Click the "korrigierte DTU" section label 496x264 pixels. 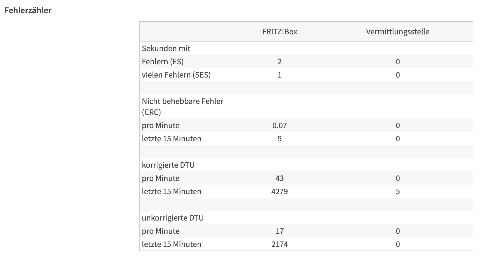pyautogui.click(x=168, y=165)
